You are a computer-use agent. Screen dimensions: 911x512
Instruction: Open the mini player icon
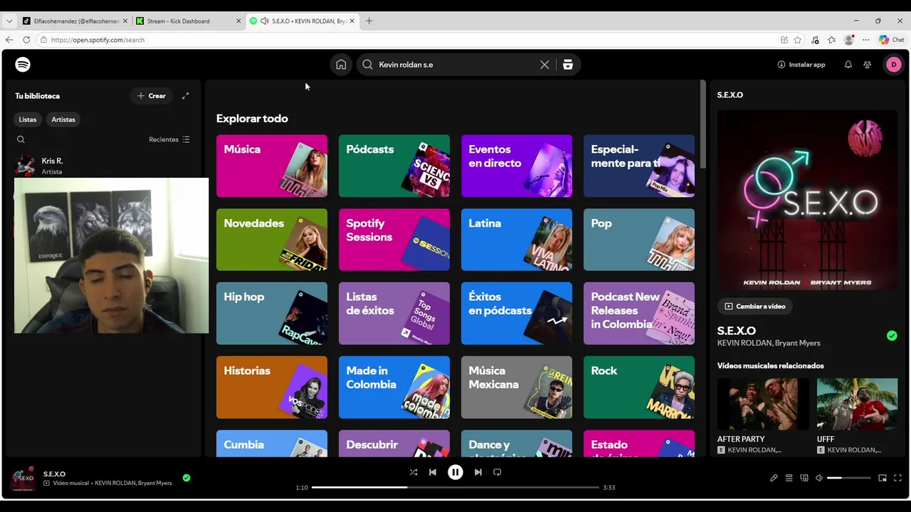pyautogui.click(x=883, y=479)
